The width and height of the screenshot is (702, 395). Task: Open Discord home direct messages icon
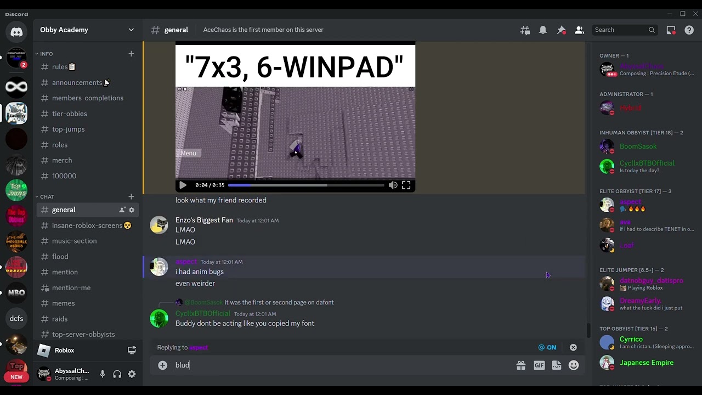[x=16, y=32]
